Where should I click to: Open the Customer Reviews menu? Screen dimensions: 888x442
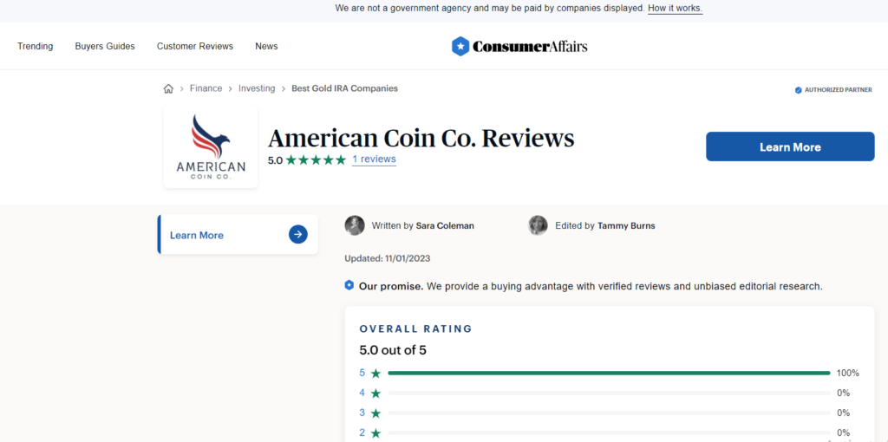(195, 47)
